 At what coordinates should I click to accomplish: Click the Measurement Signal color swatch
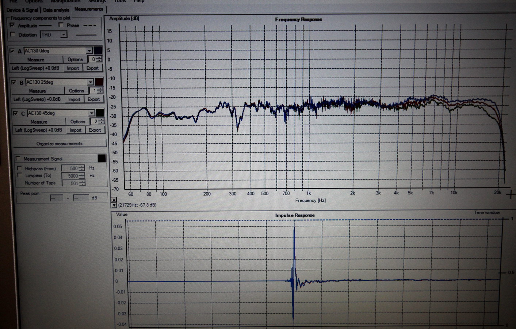click(x=102, y=158)
